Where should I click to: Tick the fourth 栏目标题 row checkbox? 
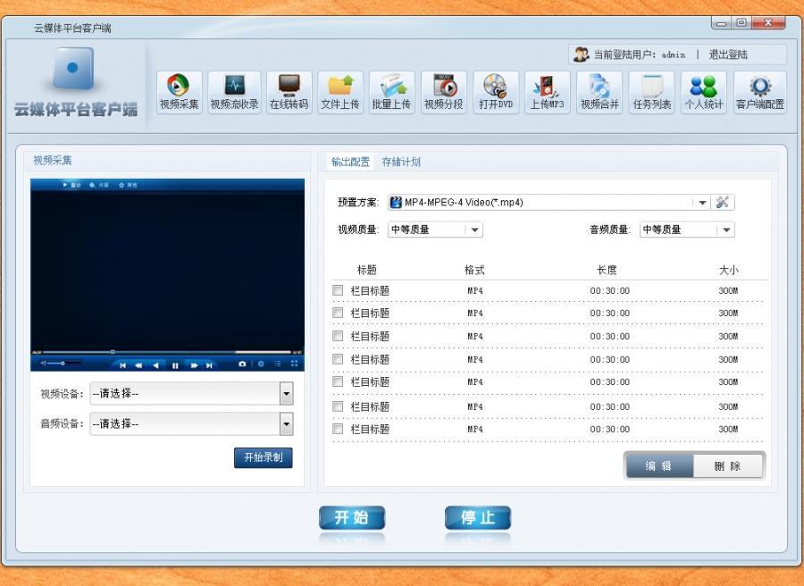338,359
